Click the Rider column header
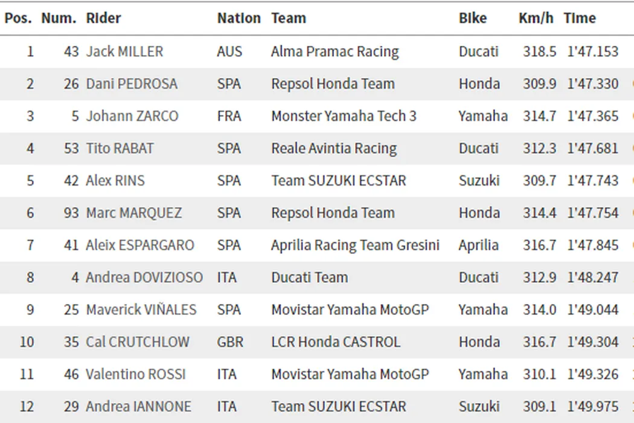Image resolution: width=634 pixels, height=423 pixels. click(103, 18)
